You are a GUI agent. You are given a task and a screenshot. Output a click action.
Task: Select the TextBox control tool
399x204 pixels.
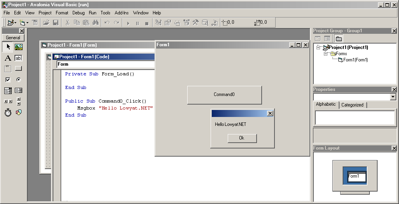(18, 58)
